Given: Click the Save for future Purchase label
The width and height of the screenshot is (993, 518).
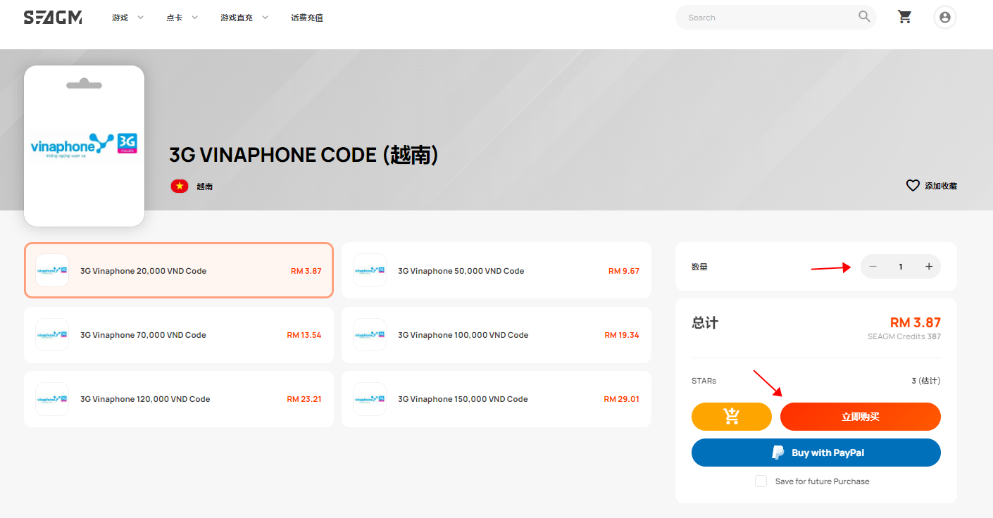Looking at the screenshot, I should [822, 481].
